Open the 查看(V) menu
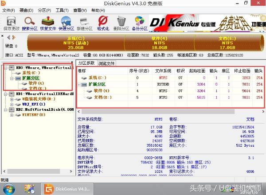The width and height of the screenshot is (266, 195). [x=80, y=10]
